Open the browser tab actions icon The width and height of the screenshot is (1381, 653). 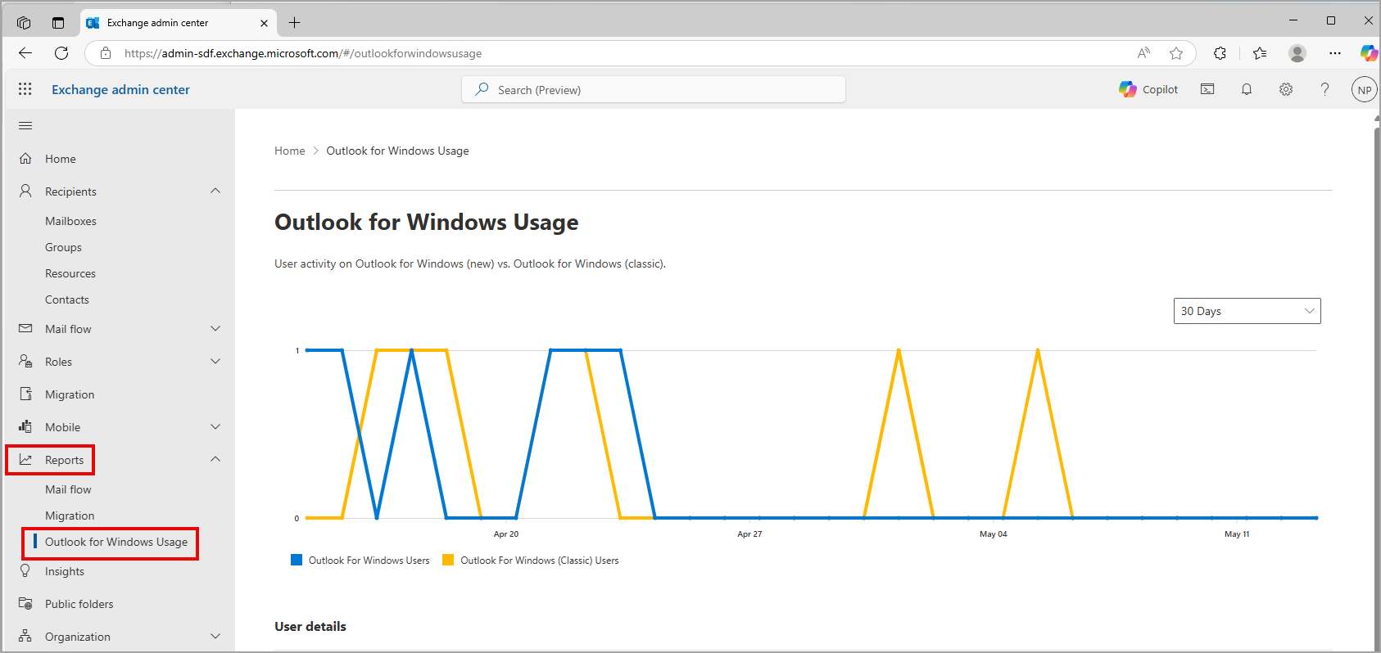[x=58, y=23]
